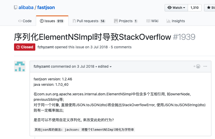Switch to the Insights tab
The image size is (215, 139).
tap(176, 21)
